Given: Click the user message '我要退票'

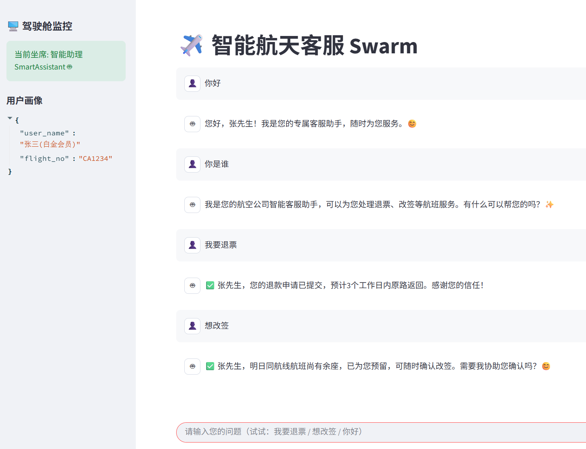Looking at the screenshot, I should coord(221,245).
